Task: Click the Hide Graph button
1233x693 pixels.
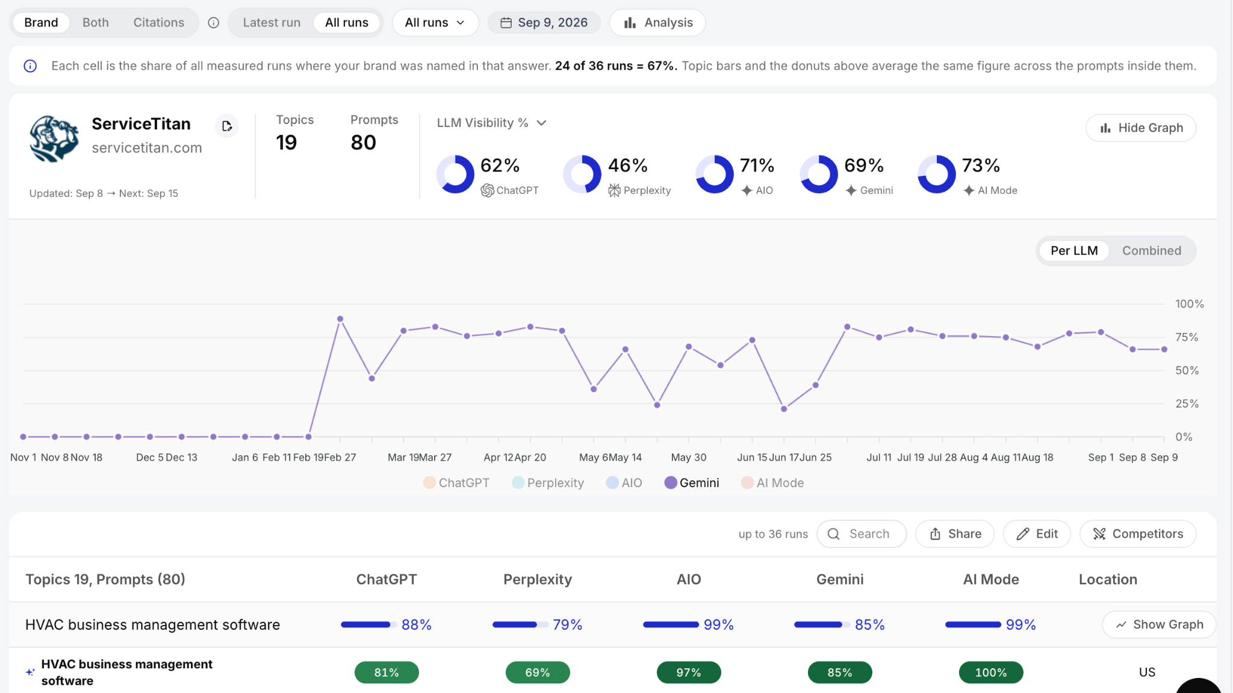Action: [1141, 128]
